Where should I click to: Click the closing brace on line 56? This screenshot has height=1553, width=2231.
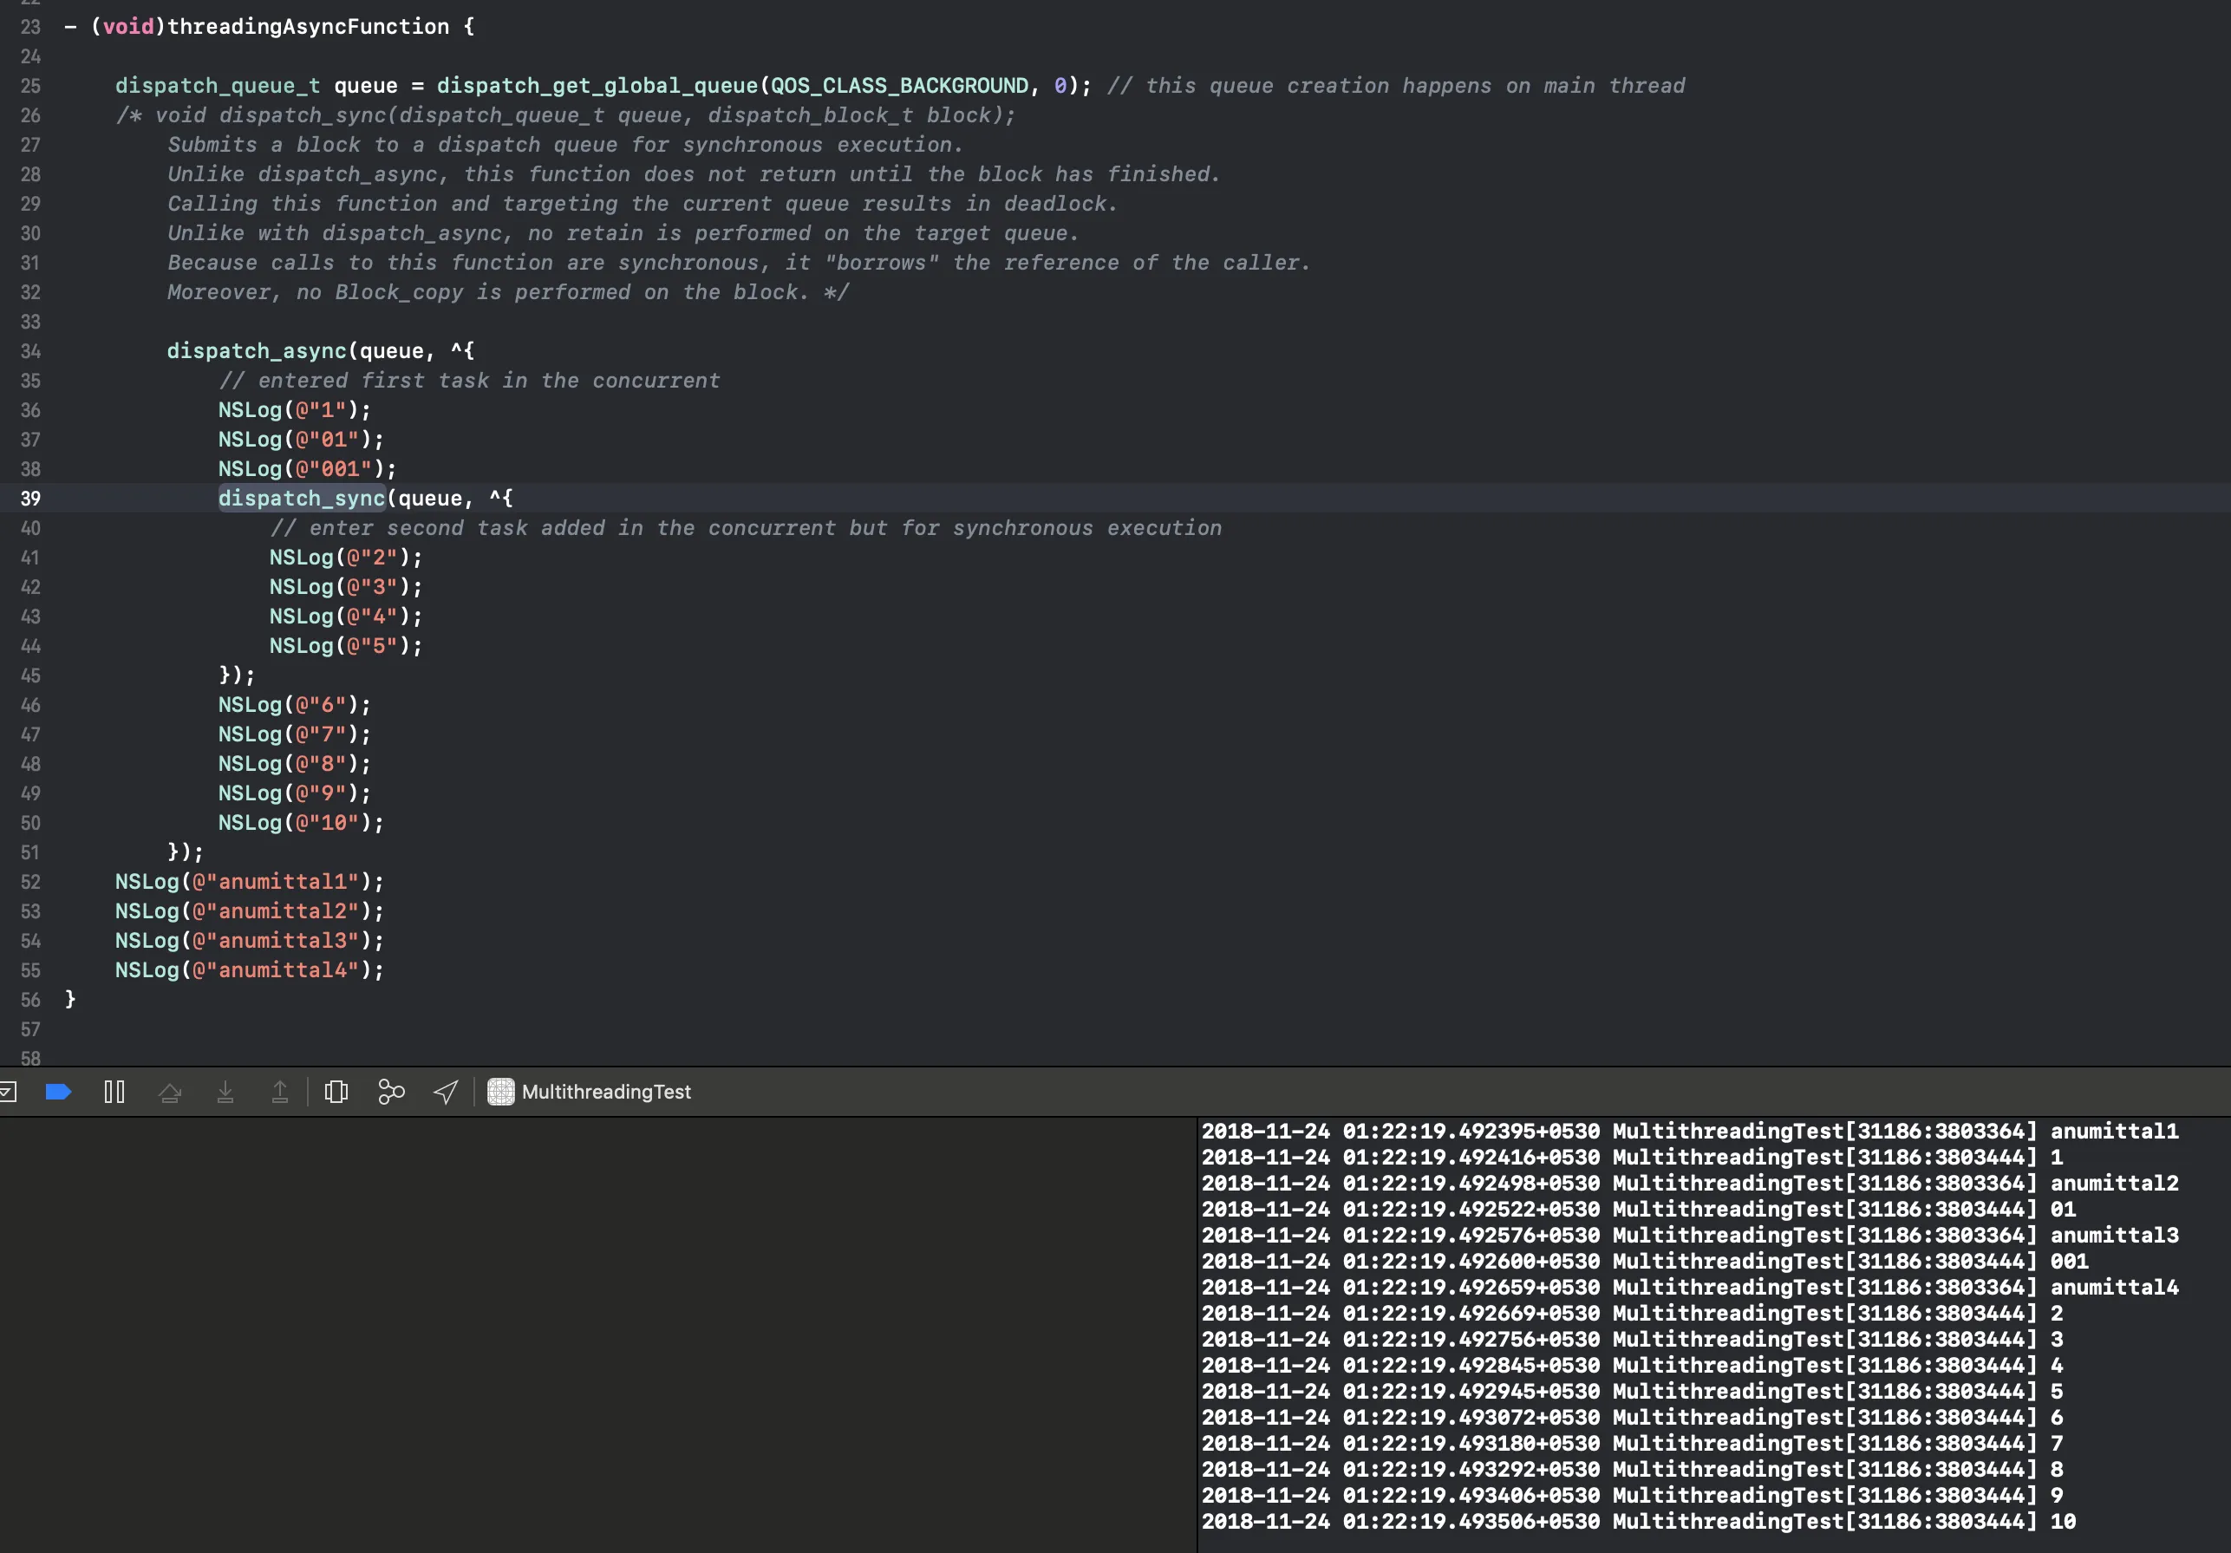70,999
